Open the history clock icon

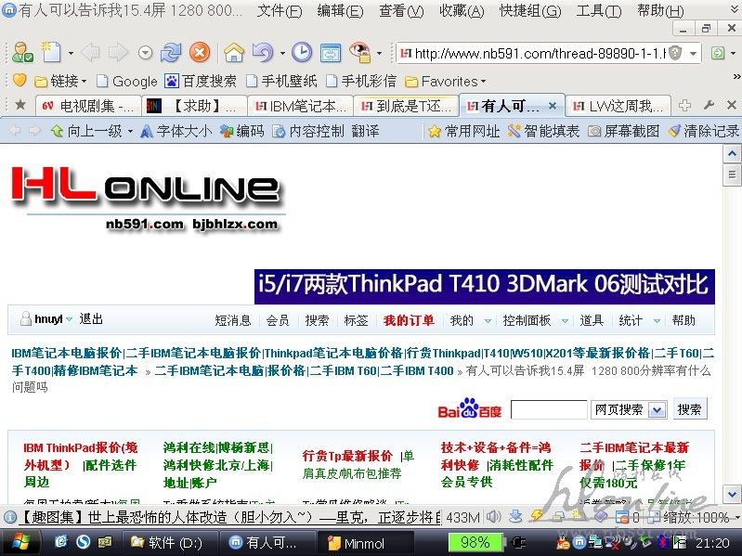point(302,53)
